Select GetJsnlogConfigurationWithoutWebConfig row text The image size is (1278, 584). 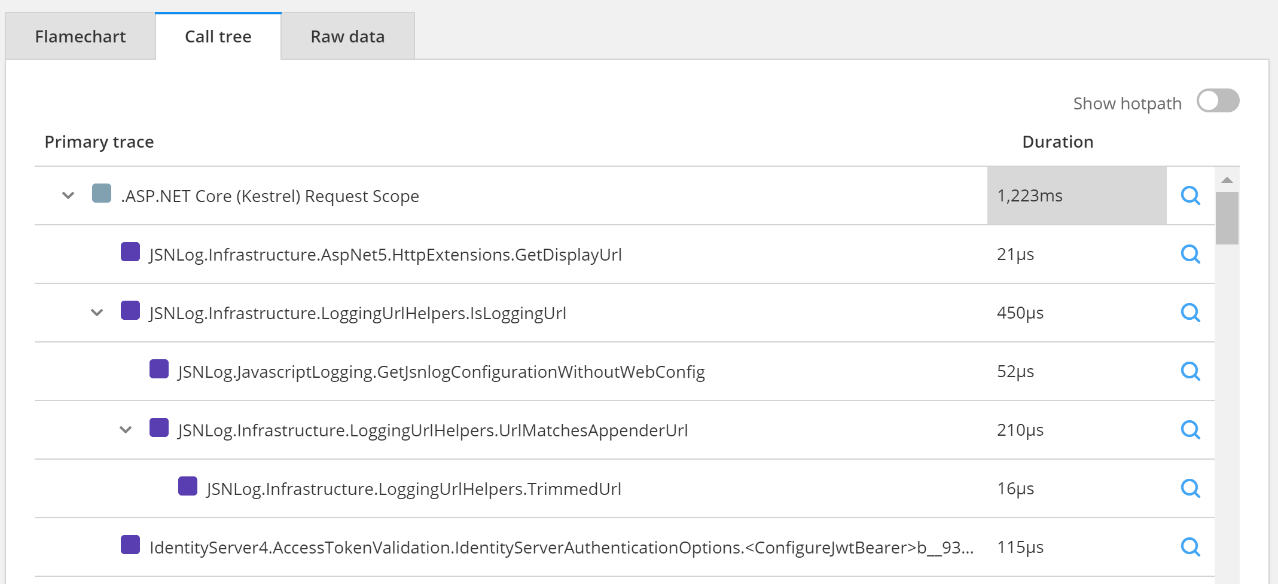[x=441, y=372]
